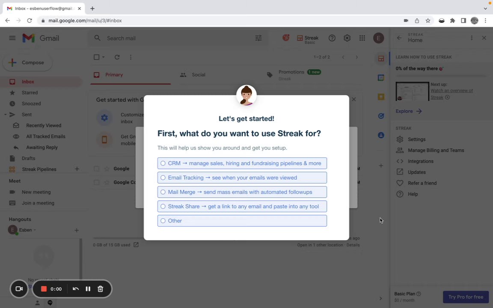
Task: Start a New meeting
Action: point(36,192)
